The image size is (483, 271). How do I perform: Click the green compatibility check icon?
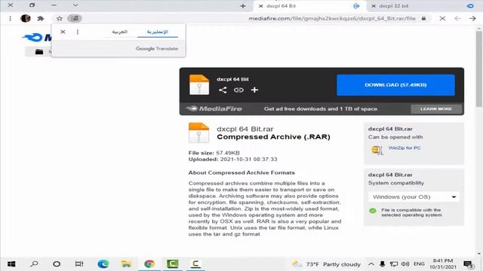373,211
